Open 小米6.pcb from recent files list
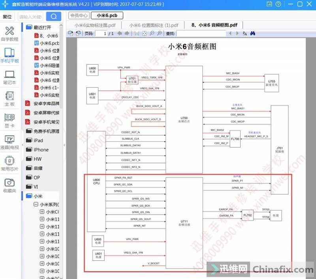Screen dimensions: 316x279 point(49,43)
